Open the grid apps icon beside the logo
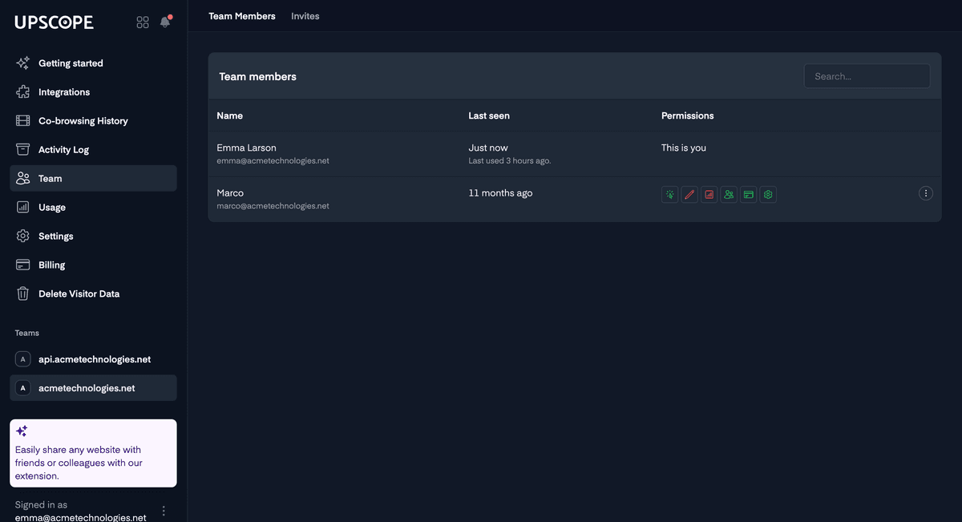This screenshot has height=522, width=962. tap(143, 22)
